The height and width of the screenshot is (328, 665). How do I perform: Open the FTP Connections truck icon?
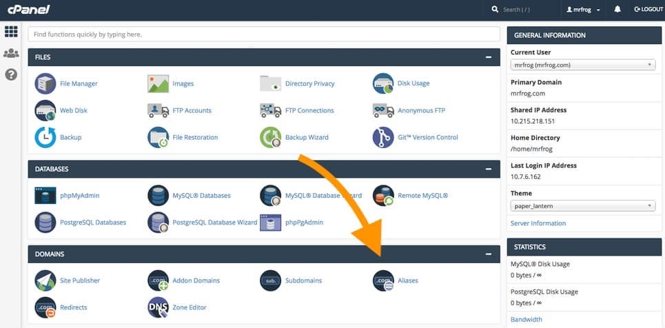click(271, 110)
